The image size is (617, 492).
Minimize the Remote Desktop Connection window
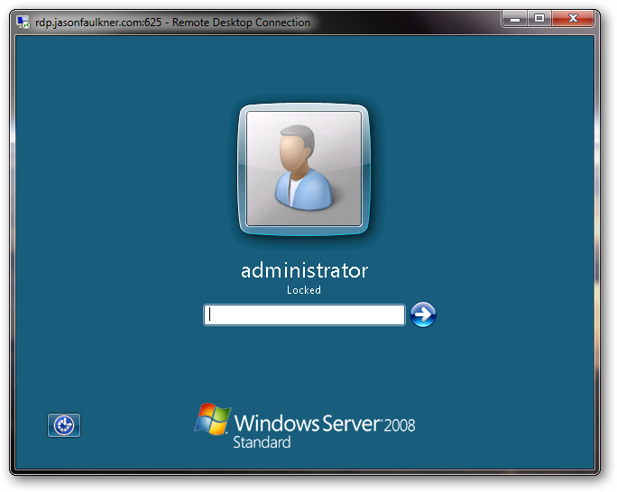[515, 18]
